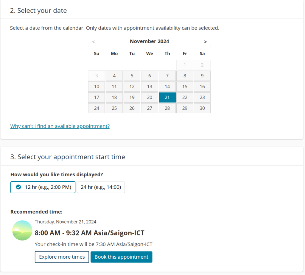This screenshot has height=275, width=305.
Task: Open 'Why can't I find an available appointment?' link
Action: [60, 126]
